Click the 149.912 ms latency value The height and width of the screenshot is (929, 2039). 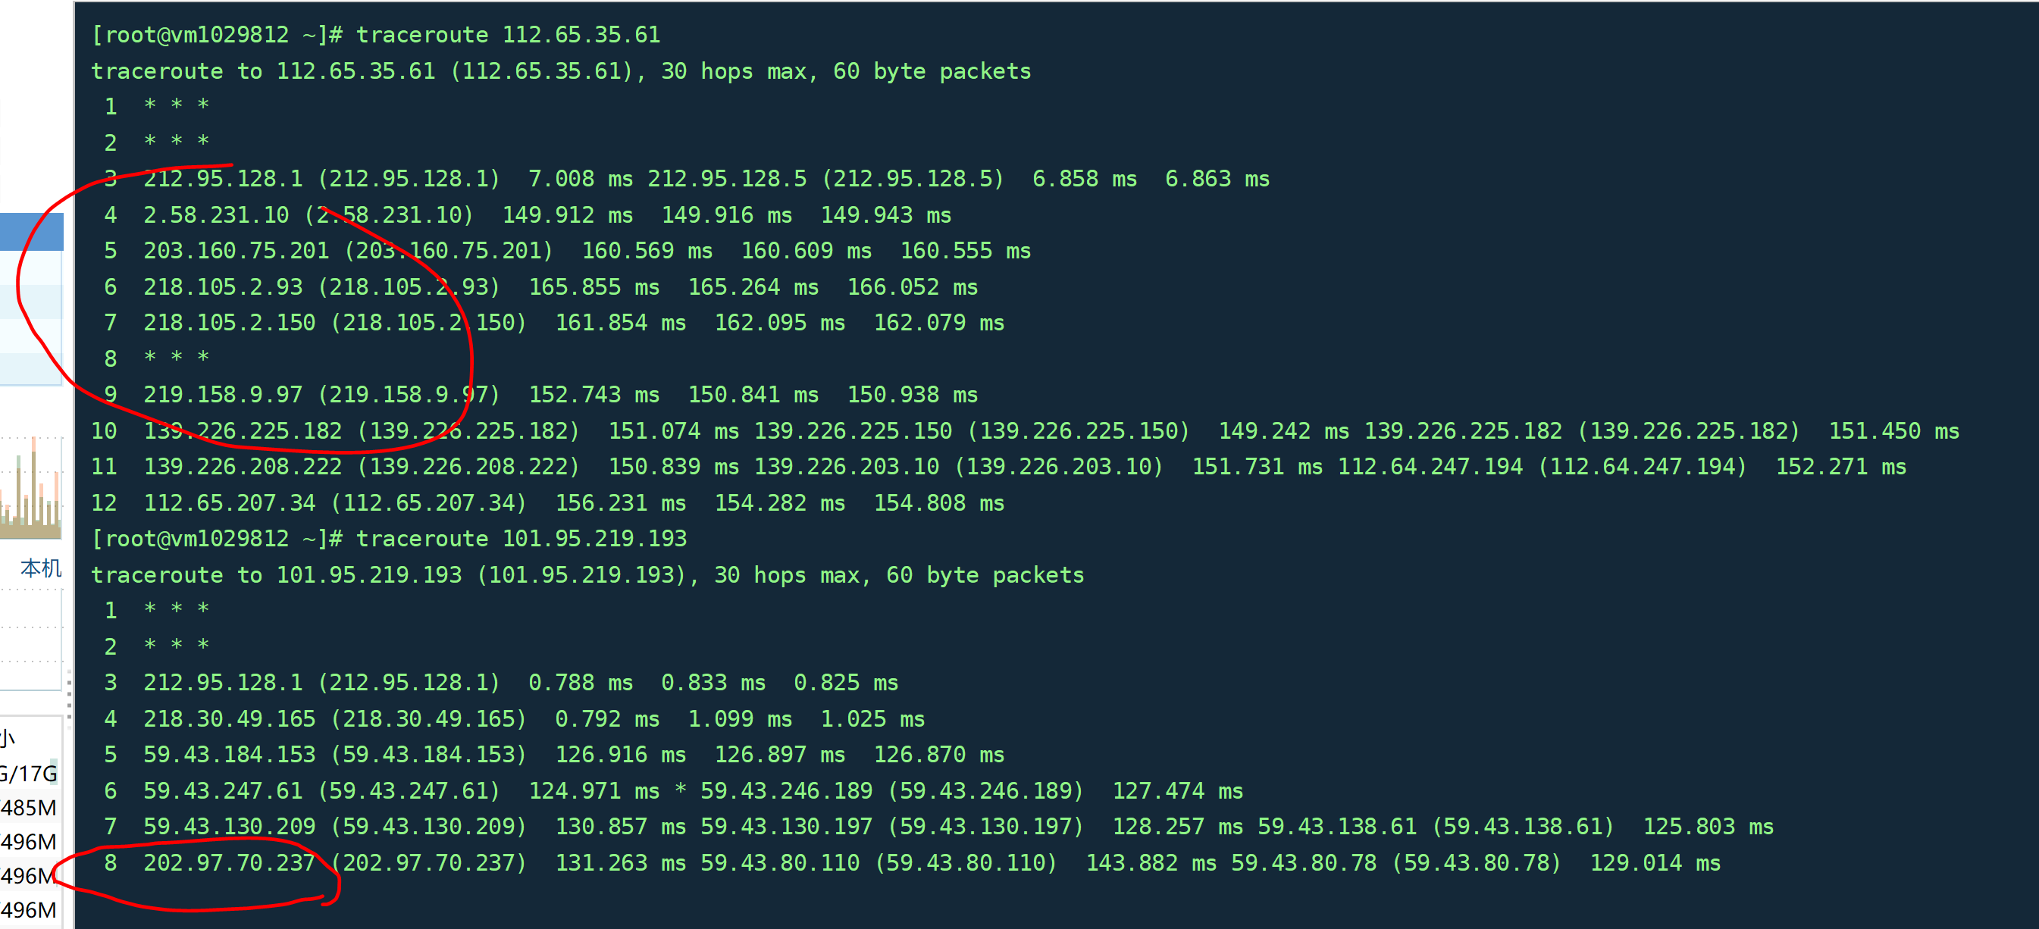click(x=567, y=215)
